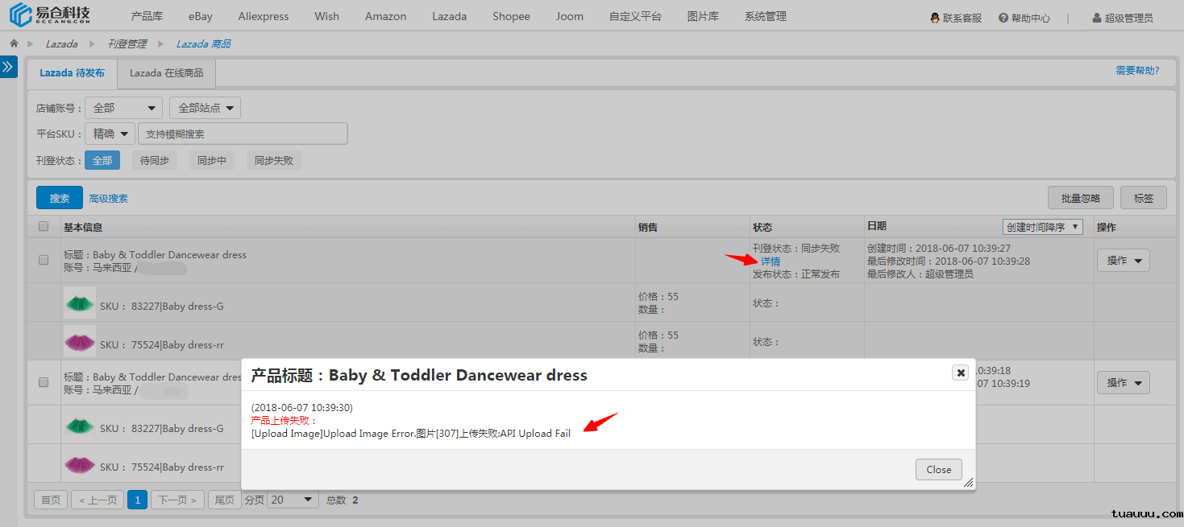Toggle the select-all checkbox in table header
The width and height of the screenshot is (1184, 527).
(44, 227)
